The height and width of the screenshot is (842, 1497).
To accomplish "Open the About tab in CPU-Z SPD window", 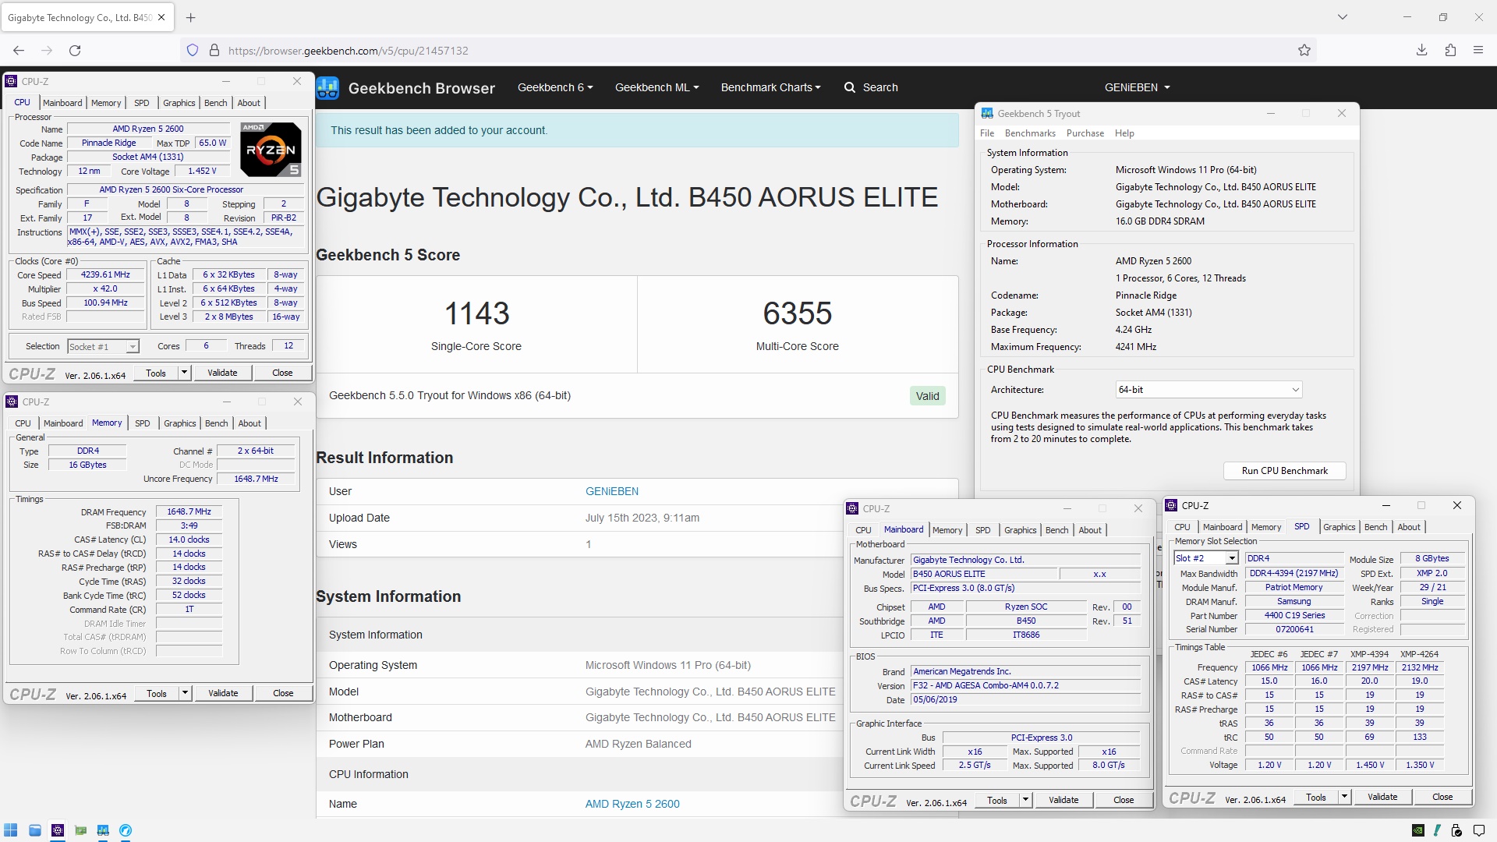I will pyautogui.click(x=1408, y=527).
